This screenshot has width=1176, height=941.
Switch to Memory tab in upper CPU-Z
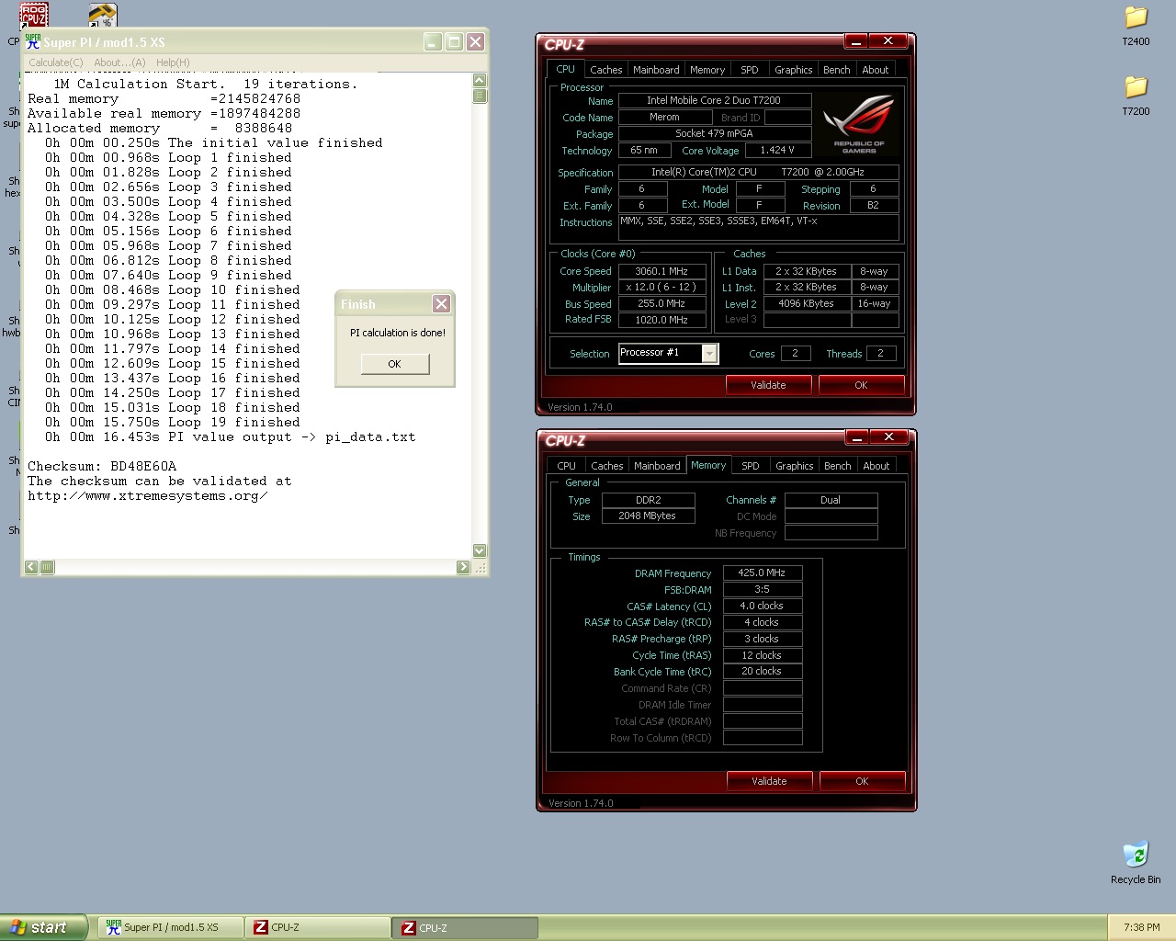pyautogui.click(x=707, y=70)
